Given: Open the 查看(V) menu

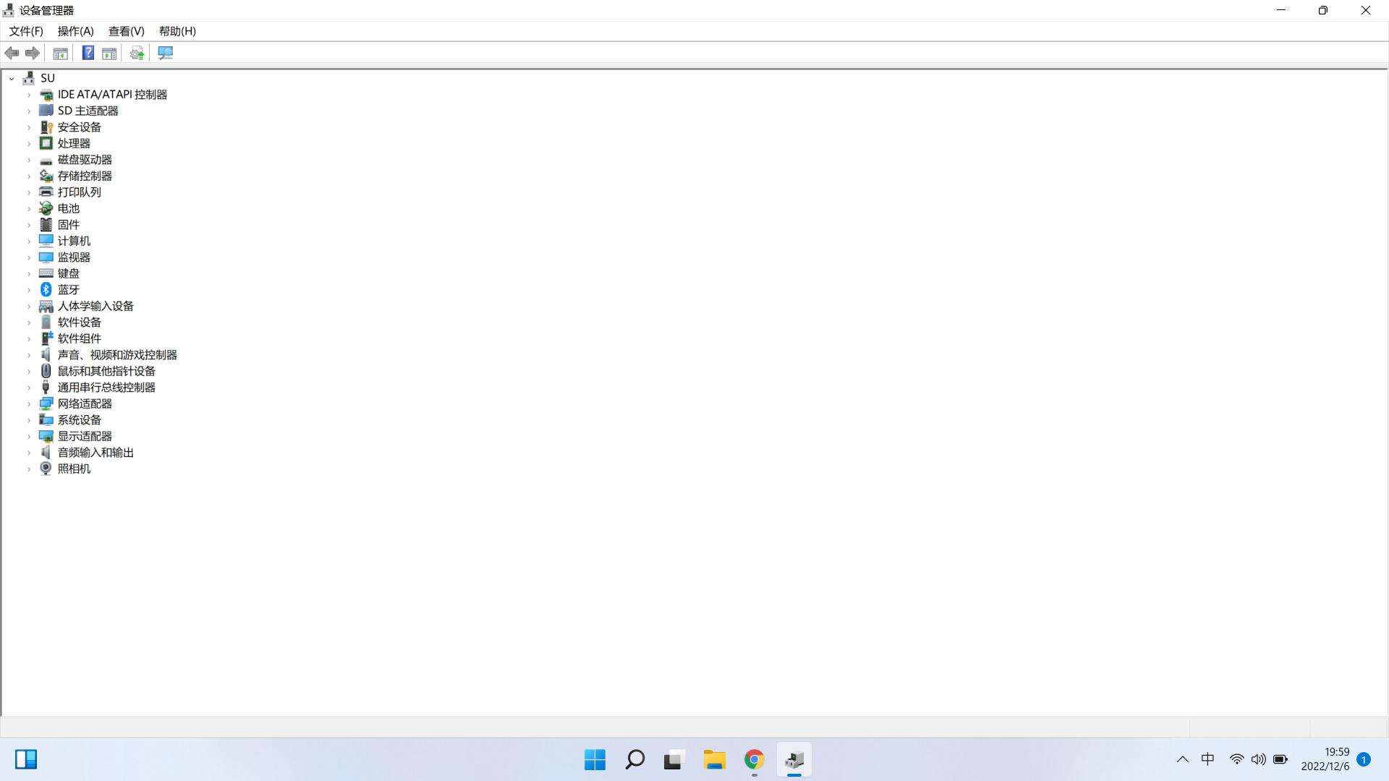Looking at the screenshot, I should (x=126, y=31).
